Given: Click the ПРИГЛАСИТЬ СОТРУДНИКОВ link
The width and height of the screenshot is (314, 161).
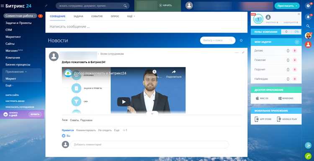Looking at the screenshot, I should pyautogui.click(x=20, y=107).
